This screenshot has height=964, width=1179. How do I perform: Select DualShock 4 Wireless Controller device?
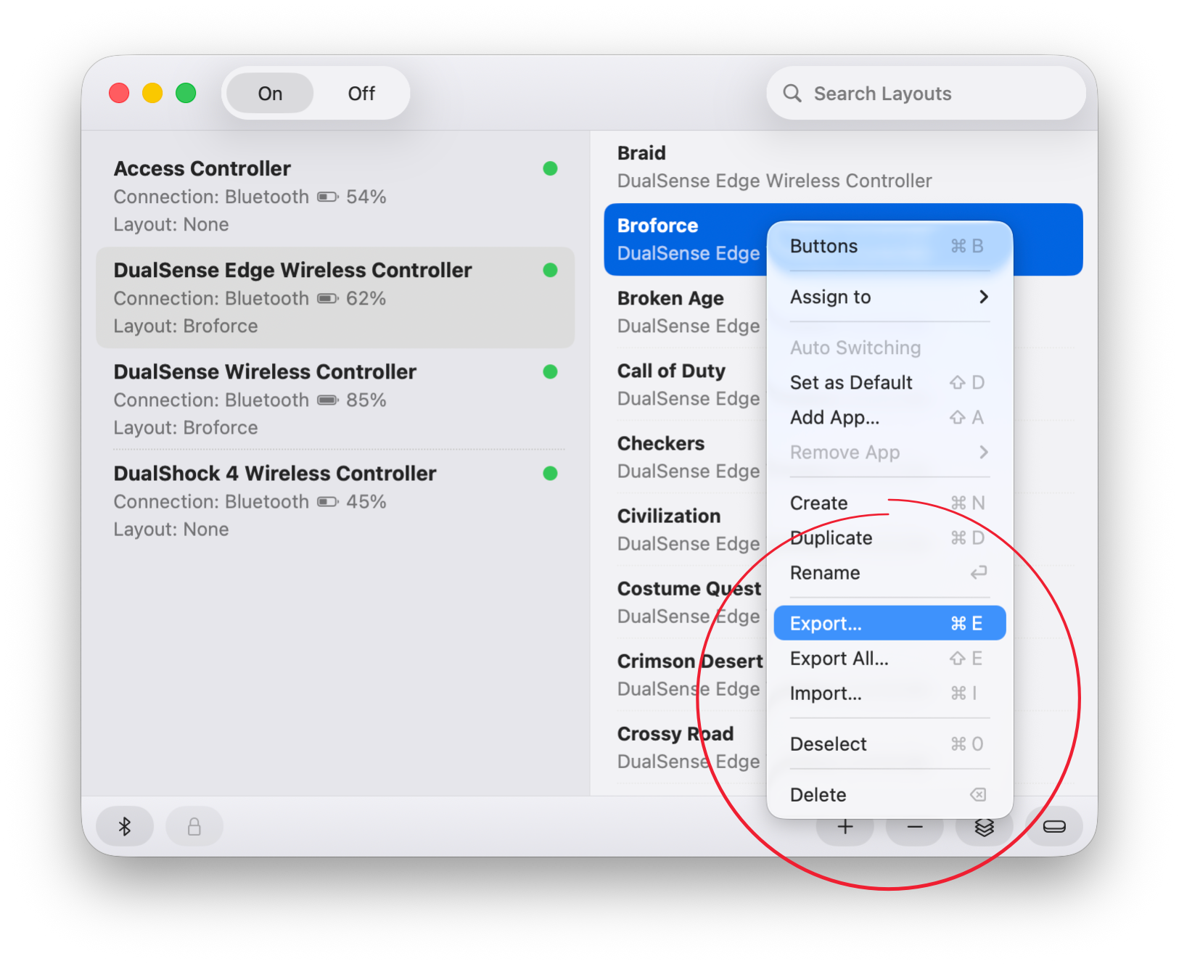click(335, 500)
